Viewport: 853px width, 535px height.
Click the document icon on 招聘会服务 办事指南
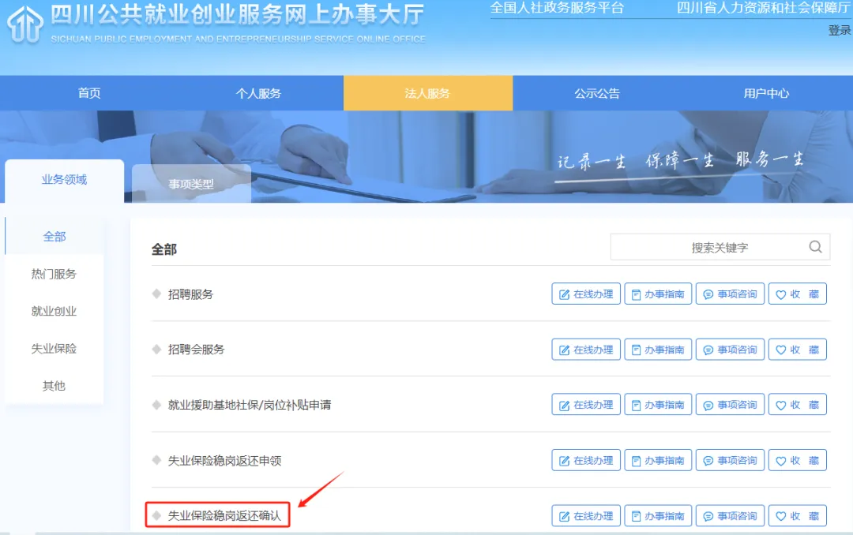point(637,349)
